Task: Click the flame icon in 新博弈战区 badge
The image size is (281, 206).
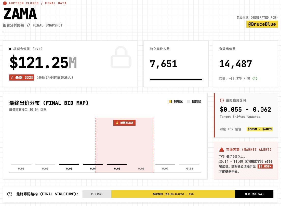Action: [x=117, y=123]
